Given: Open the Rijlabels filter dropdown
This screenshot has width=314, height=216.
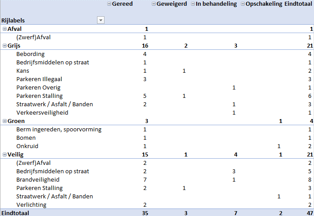Looking at the screenshot, I should pyautogui.click(x=101, y=20).
